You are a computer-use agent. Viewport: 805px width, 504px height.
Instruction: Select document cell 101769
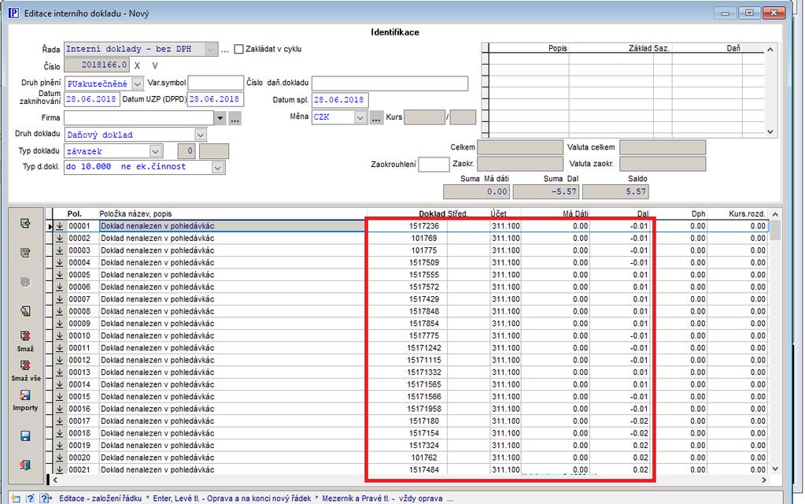click(407, 239)
